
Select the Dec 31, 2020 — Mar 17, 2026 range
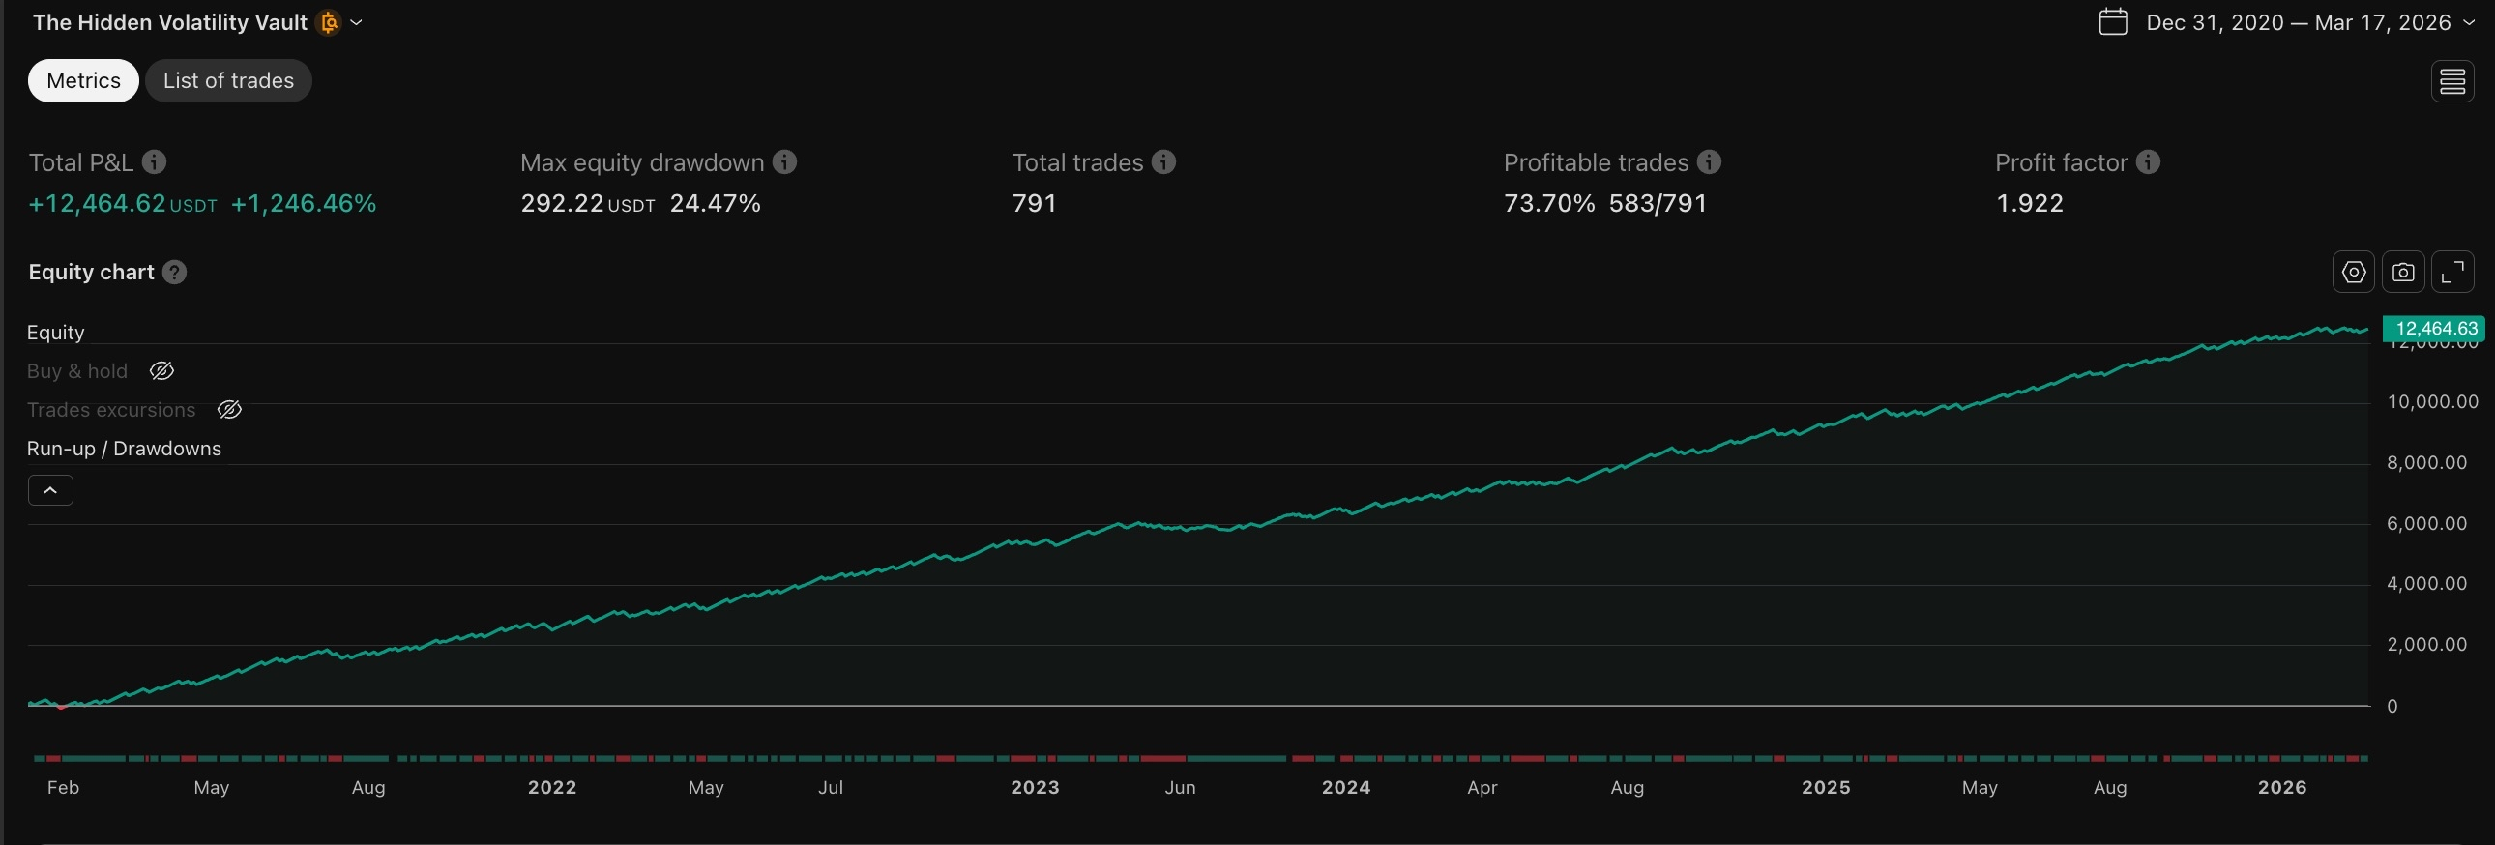(x=2299, y=22)
